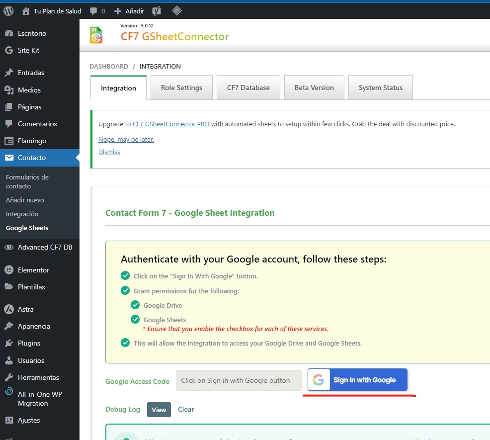Click the Usuarios user icon

click(9, 360)
